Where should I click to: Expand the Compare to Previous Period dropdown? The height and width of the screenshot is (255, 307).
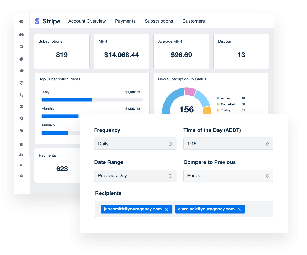click(228, 176)
